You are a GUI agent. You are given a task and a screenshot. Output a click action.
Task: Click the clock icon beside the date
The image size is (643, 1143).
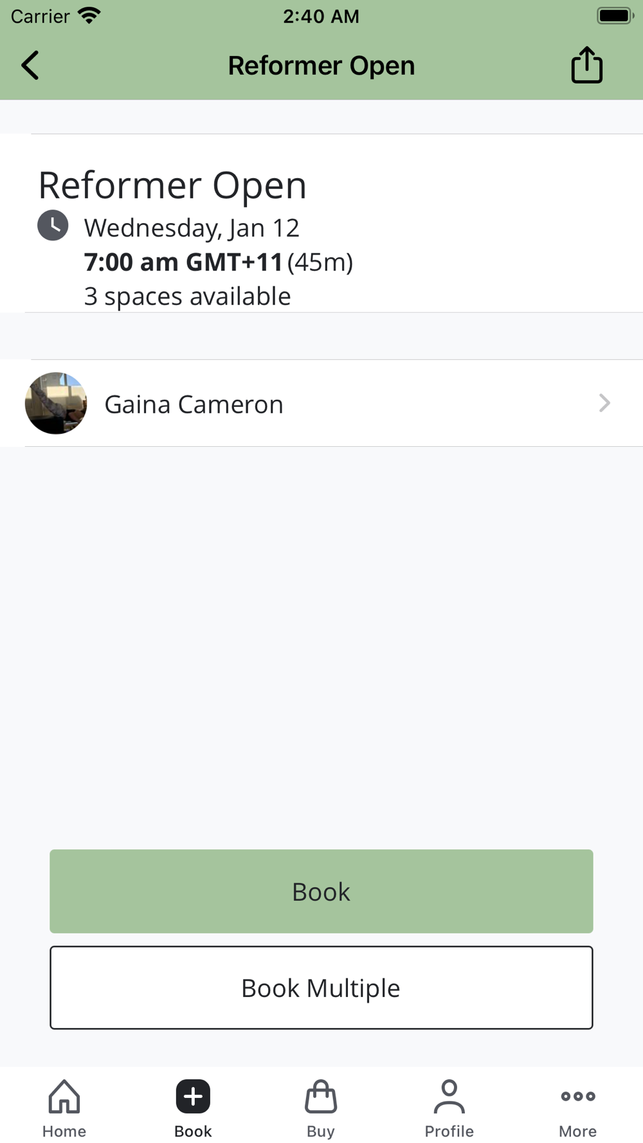53,226
